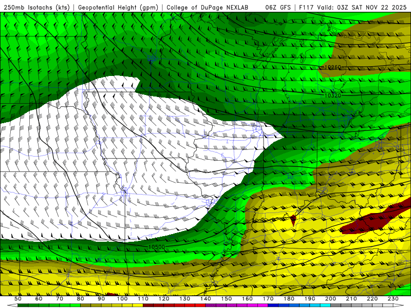Click the dark maroon swatch right of 110
411x308 pixels.
pos(148,305)
